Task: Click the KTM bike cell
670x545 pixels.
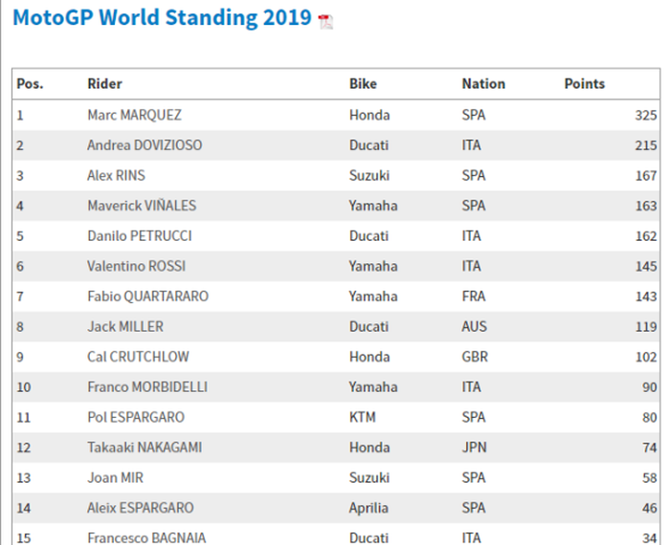Action: [363, 418]
